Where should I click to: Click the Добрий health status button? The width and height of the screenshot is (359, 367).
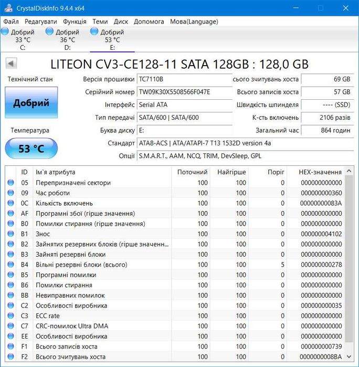[31, 102]
